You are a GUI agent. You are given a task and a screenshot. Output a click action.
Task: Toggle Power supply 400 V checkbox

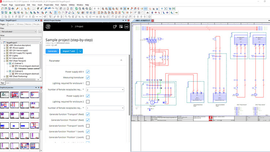[88, 72]
